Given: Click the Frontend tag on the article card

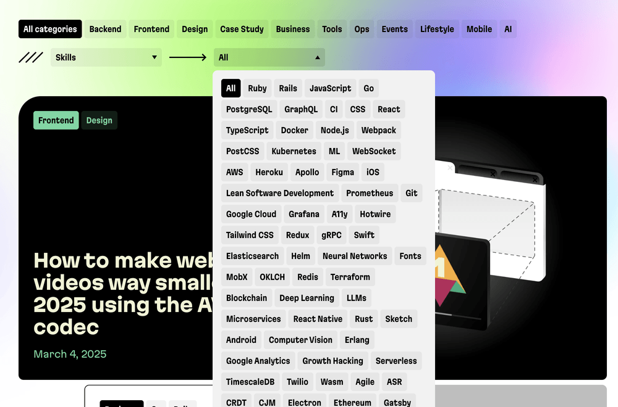Looking at the screenshot, I should [56, 120].
